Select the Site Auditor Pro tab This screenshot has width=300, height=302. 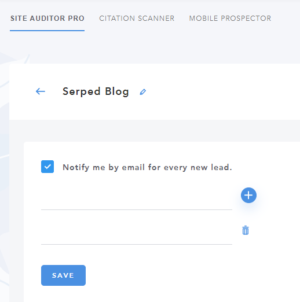coord(47,19)
